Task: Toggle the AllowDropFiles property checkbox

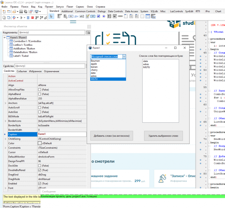Action: [x=40, y=89]
